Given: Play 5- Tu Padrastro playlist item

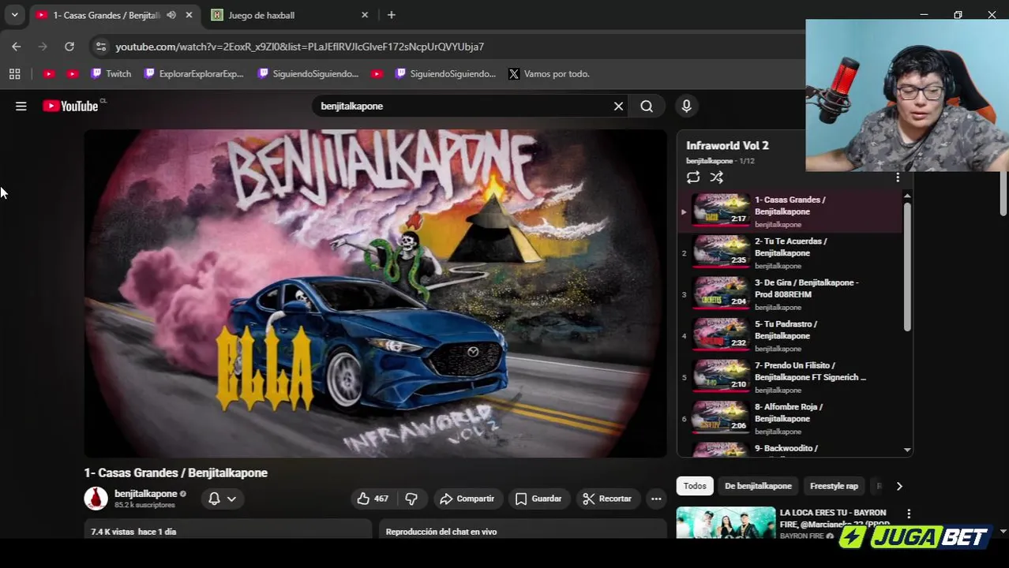Looking at the screenshot, I should point(790,336).
